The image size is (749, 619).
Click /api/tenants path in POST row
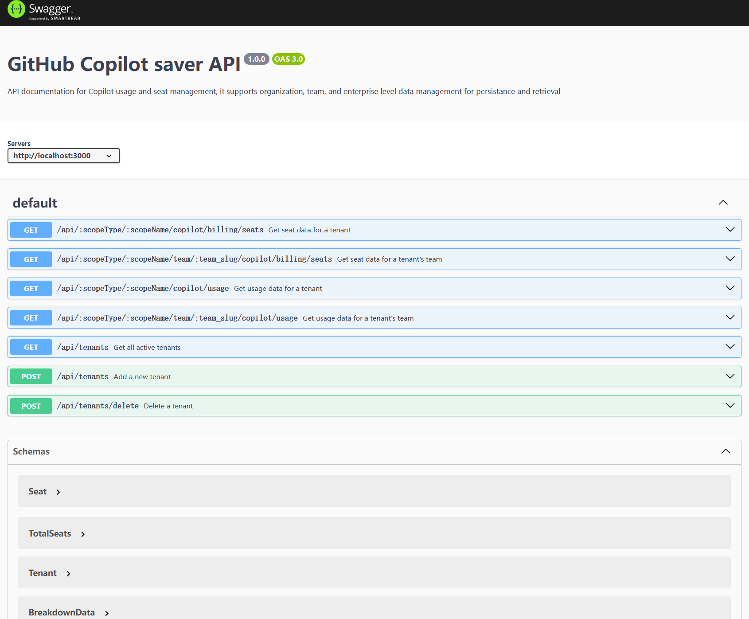pyautogui.click(x=83, y=376)
